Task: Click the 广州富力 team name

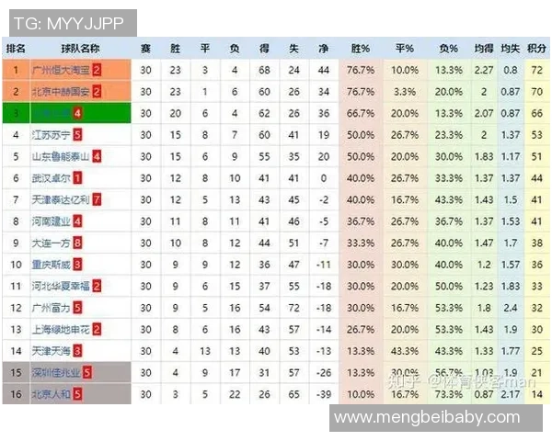Action: pyautogui.click(x=52, y=308)
